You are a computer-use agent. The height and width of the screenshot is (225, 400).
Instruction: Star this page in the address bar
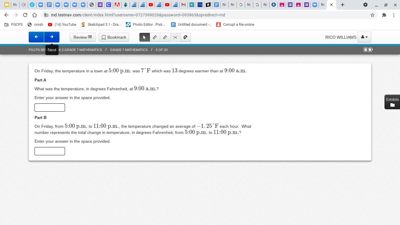[372, 15]
